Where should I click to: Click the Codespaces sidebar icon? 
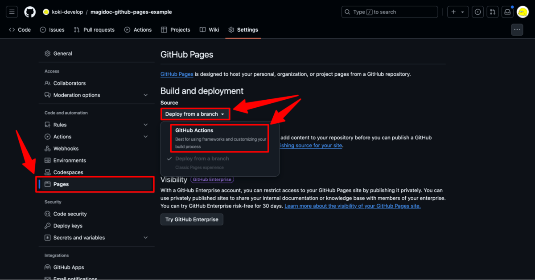point(48,172)
